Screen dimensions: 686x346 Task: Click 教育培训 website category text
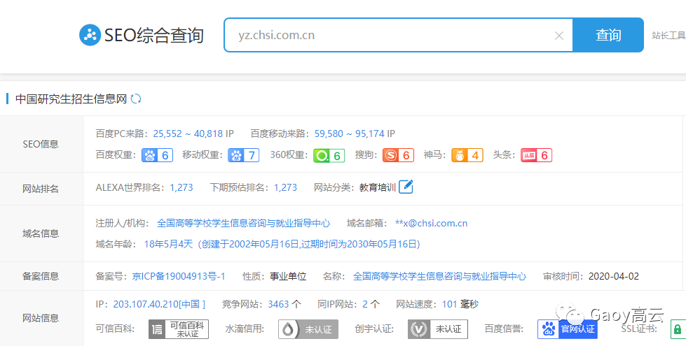(x=378, y=187)
